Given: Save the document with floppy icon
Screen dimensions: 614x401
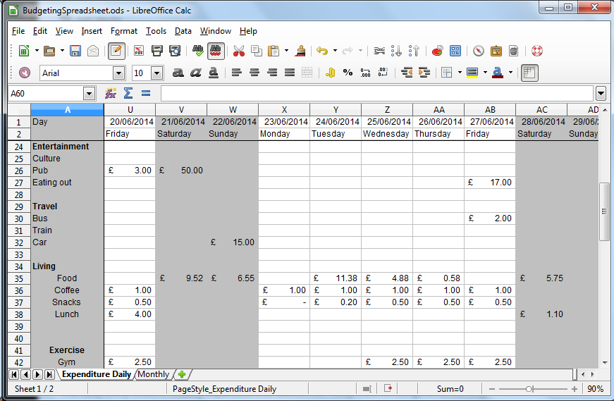Looking at the screenshot, I should point(75,51).
